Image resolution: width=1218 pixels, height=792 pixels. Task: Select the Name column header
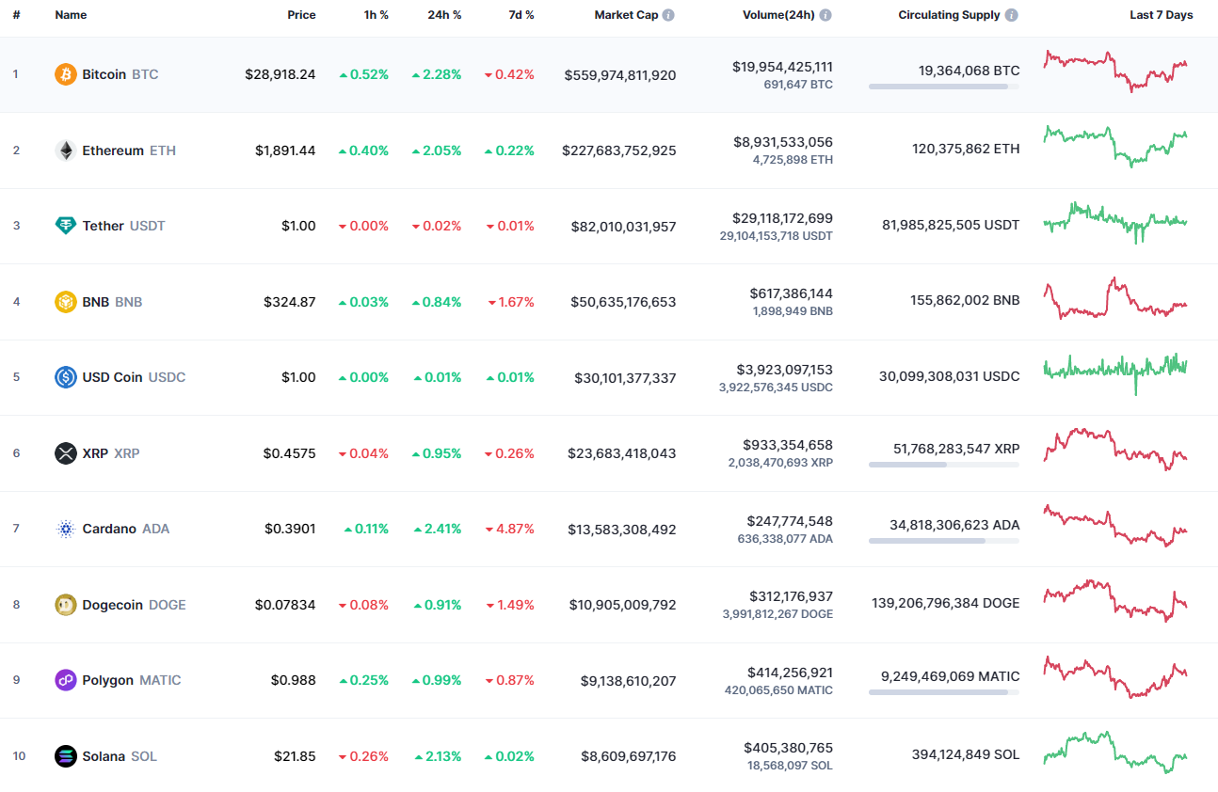coord(71,14)
